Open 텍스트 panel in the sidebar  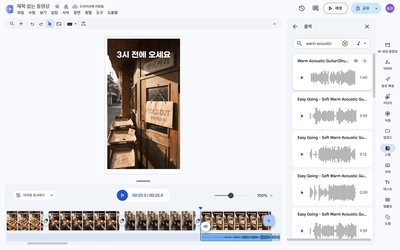pos(387,185)
